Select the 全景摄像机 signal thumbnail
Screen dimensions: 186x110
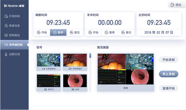point(49,62)
